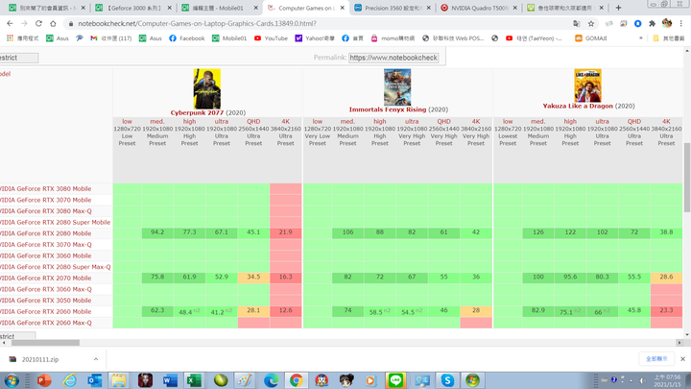This screenshot has height=389, width=691.
Task: Click Immortals 4K value 28 cell
Action: (x=476, y=310)
